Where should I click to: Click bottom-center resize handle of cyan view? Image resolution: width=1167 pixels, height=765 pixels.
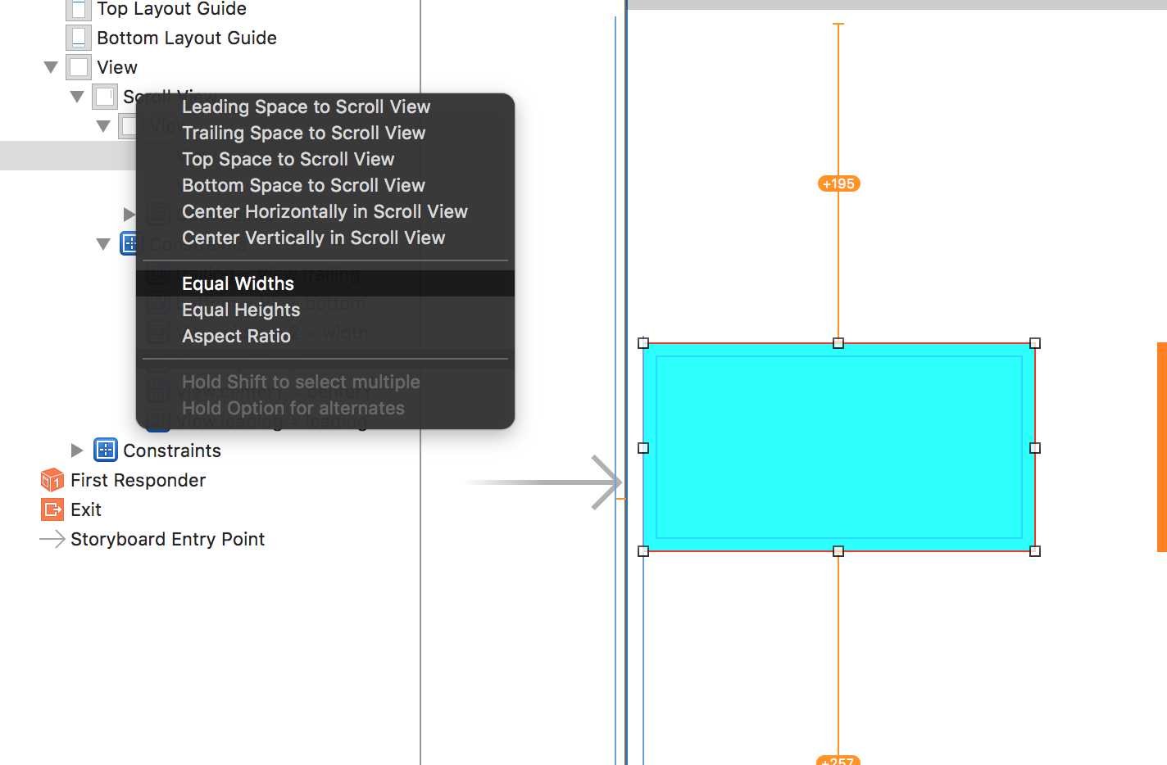pyautogui.click(x=838, y=551)
